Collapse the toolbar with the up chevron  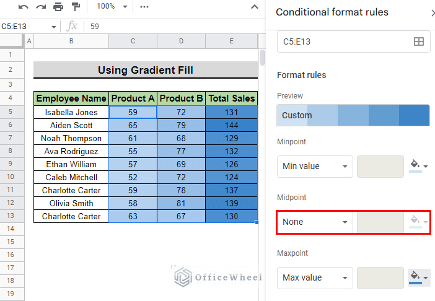click(255, 7)
